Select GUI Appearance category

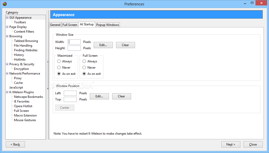tap(20, 18)
